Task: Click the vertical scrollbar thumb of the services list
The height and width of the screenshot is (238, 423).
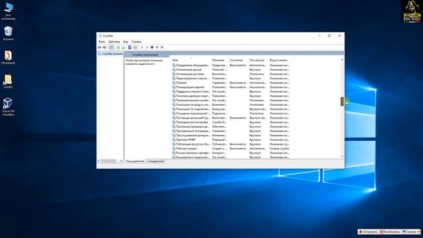Action: pos(342,101)
